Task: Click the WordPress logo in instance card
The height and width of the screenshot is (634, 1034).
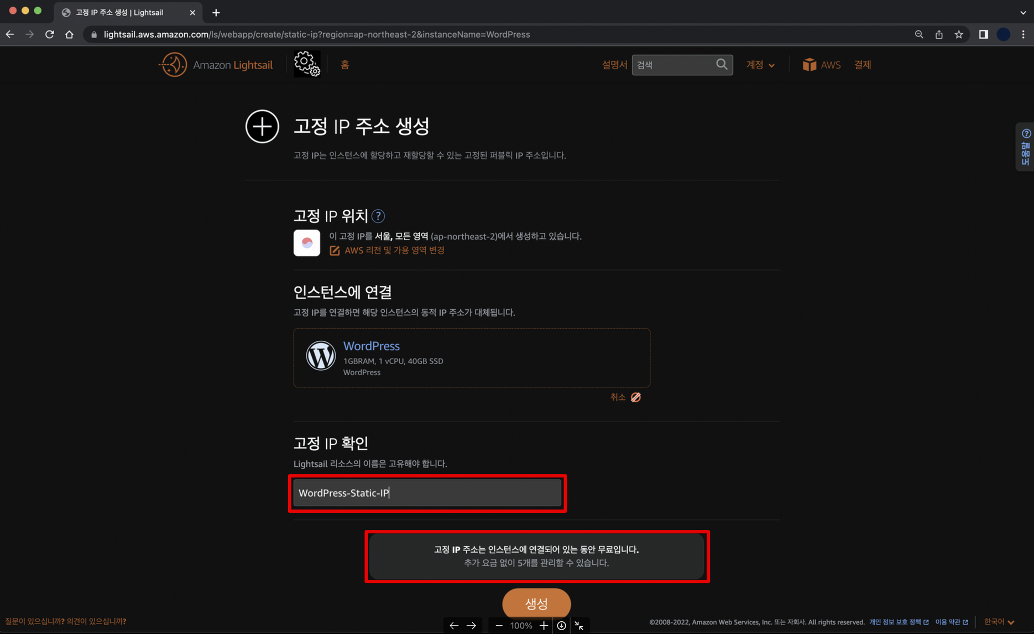Action: 321,355
